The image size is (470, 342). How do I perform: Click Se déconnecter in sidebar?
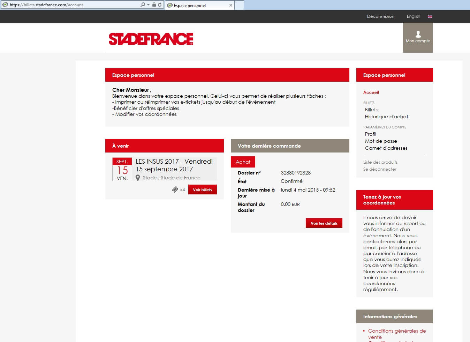[x=380, y=169]
